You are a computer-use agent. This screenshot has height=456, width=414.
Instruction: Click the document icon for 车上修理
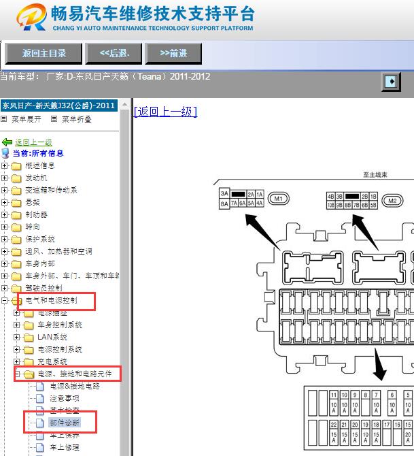click(40, 448)
